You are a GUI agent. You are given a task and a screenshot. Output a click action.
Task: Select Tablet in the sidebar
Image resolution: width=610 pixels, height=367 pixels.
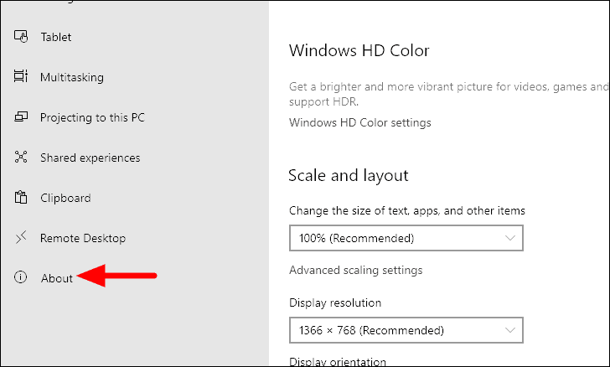coord(56,37)
